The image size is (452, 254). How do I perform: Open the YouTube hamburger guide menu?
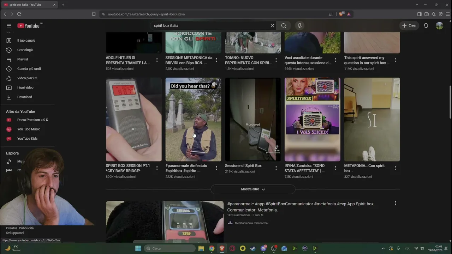pyautogui.click(x=9, y=25)
